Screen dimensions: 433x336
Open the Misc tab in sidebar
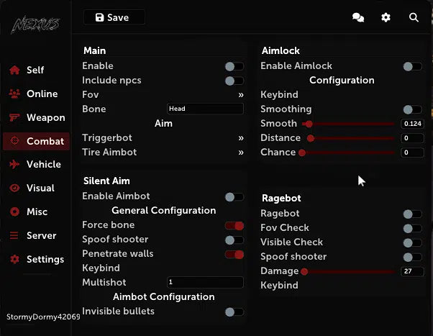click(37, 212)
